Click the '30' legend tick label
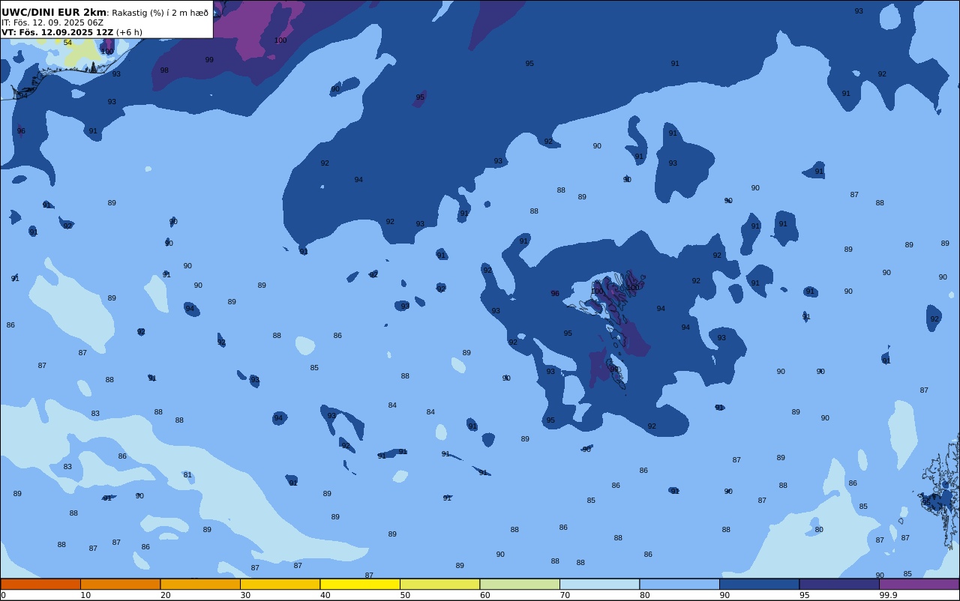The image size is (960, 601). (245, 595)
